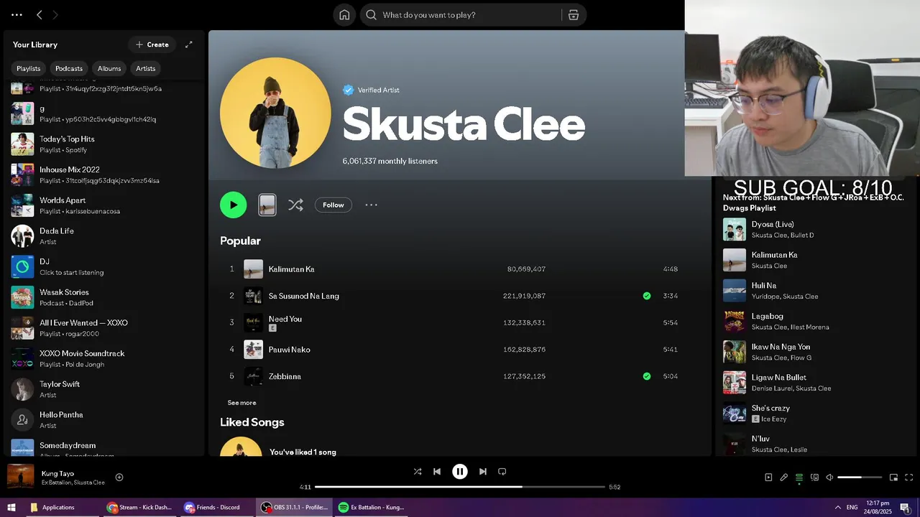Click the search magnifier icon
This screenshot has width=920, height=517.
(x=371, y=15)
